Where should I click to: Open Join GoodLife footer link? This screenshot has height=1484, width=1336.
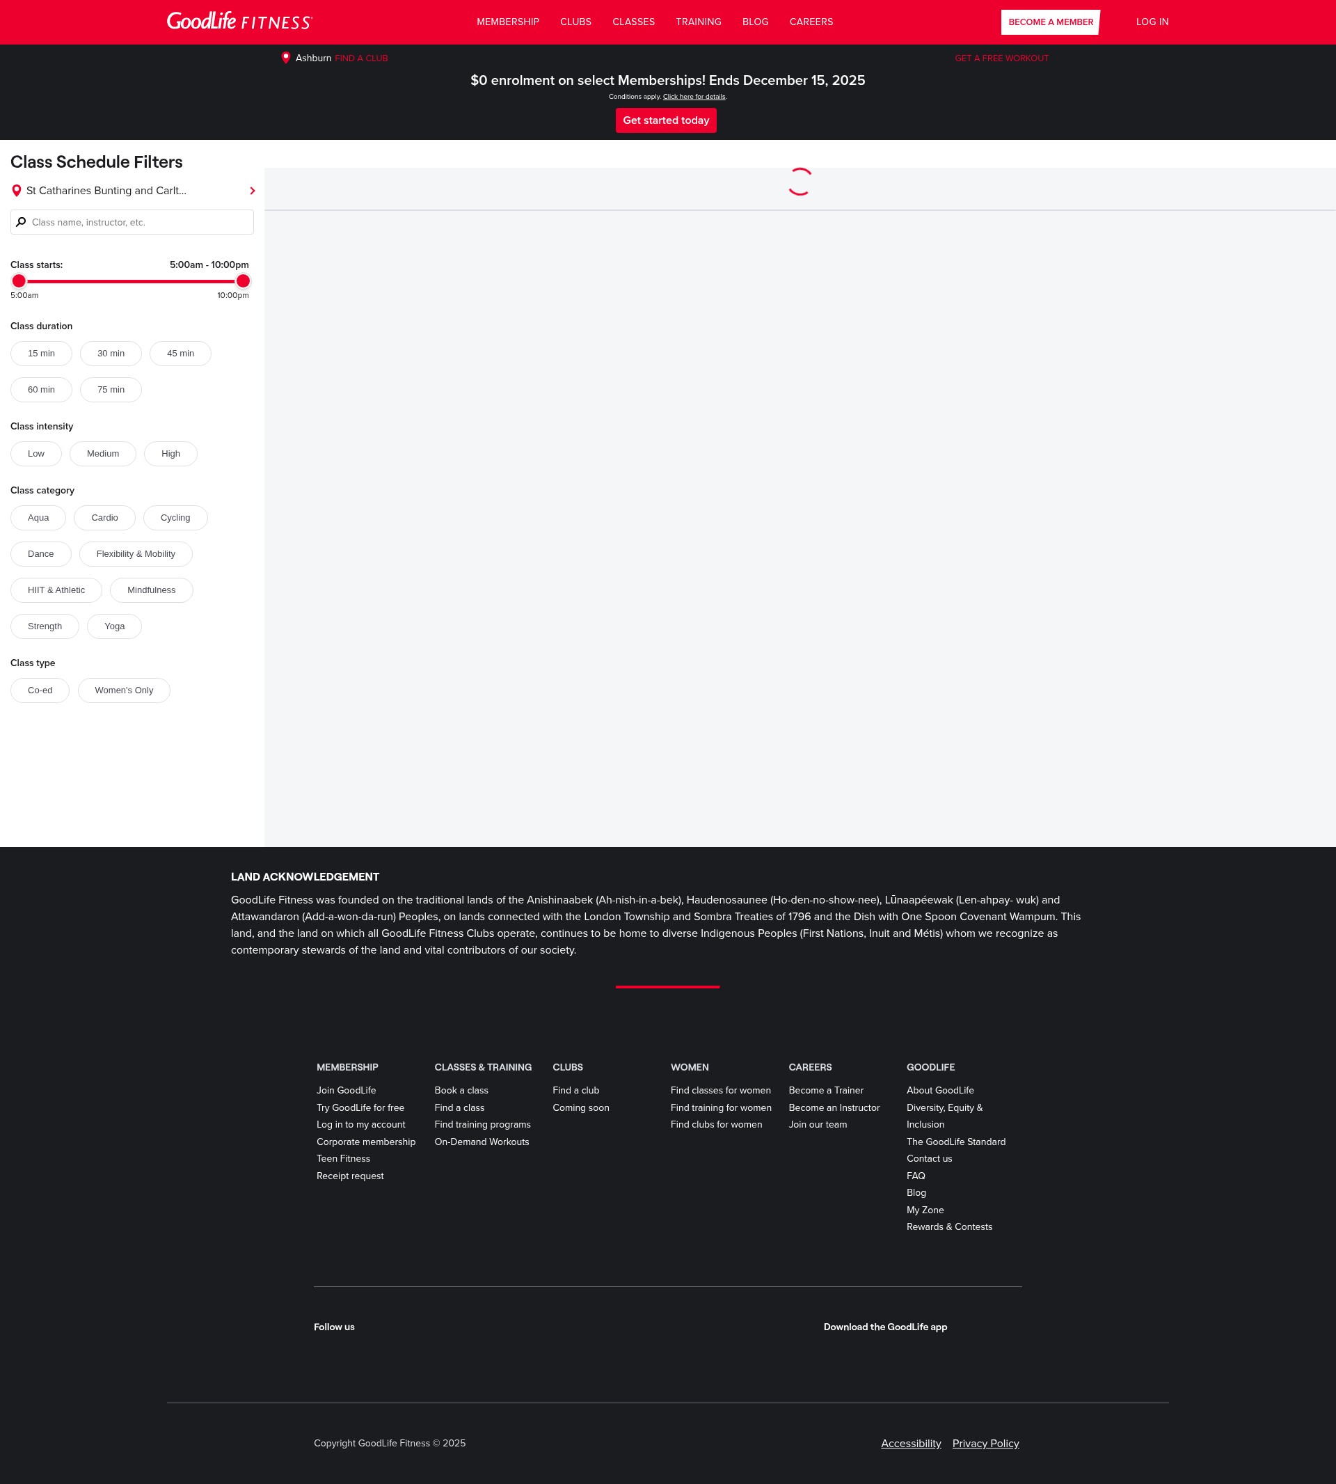coord(346,1091)
